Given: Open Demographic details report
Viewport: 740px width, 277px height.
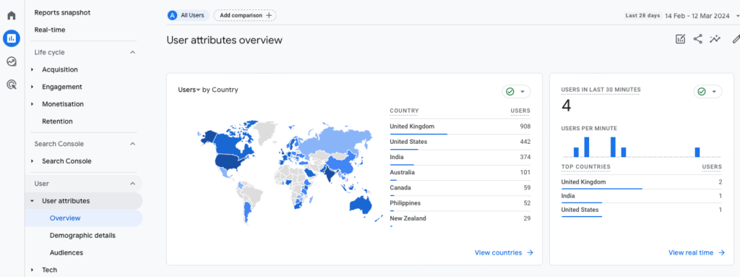Looking at the screenshot, I should coord(82,235).
